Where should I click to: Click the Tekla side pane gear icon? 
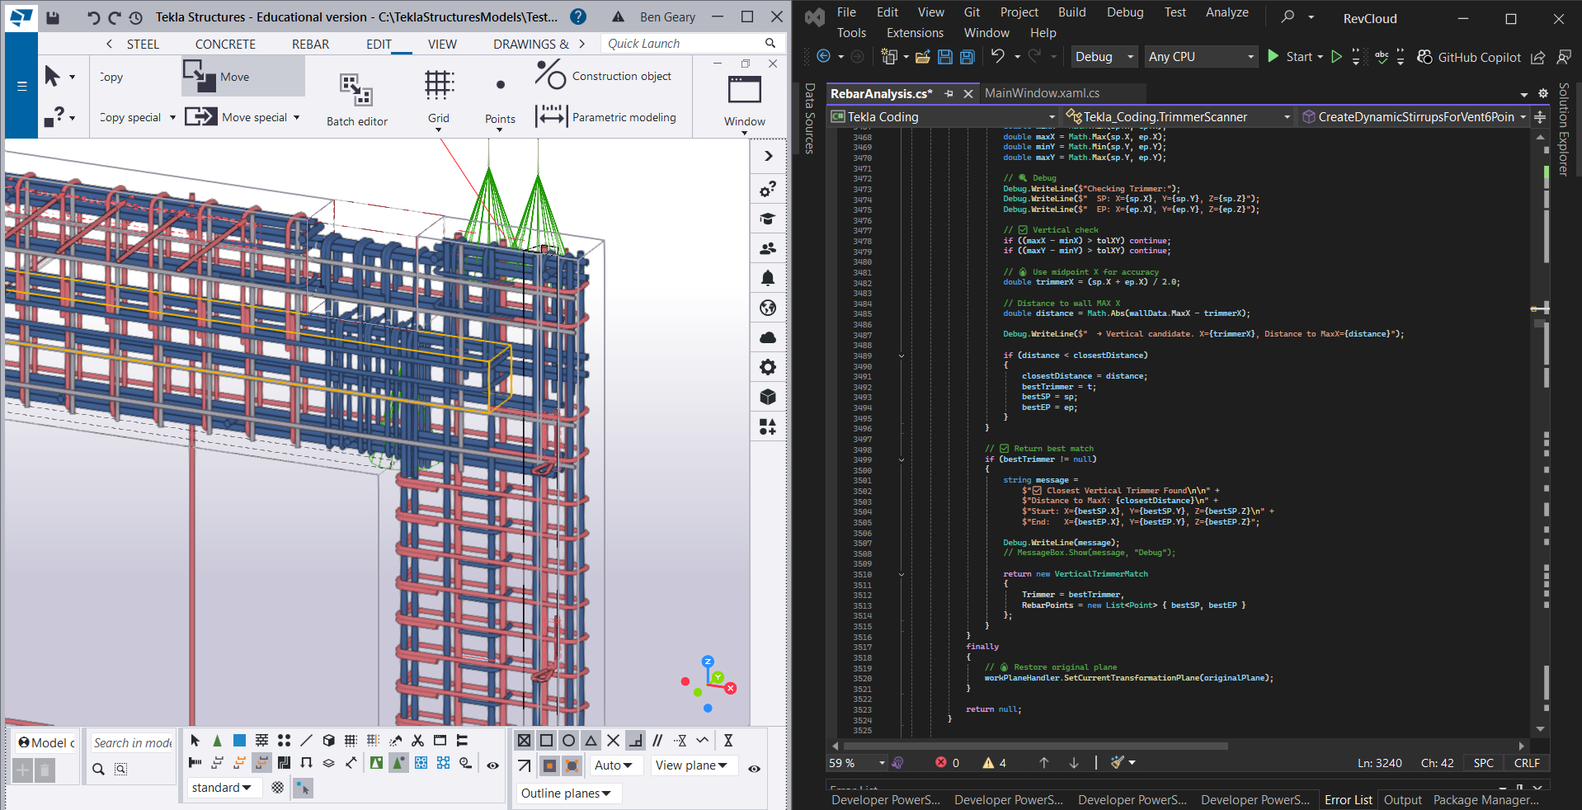coord(768,367)
